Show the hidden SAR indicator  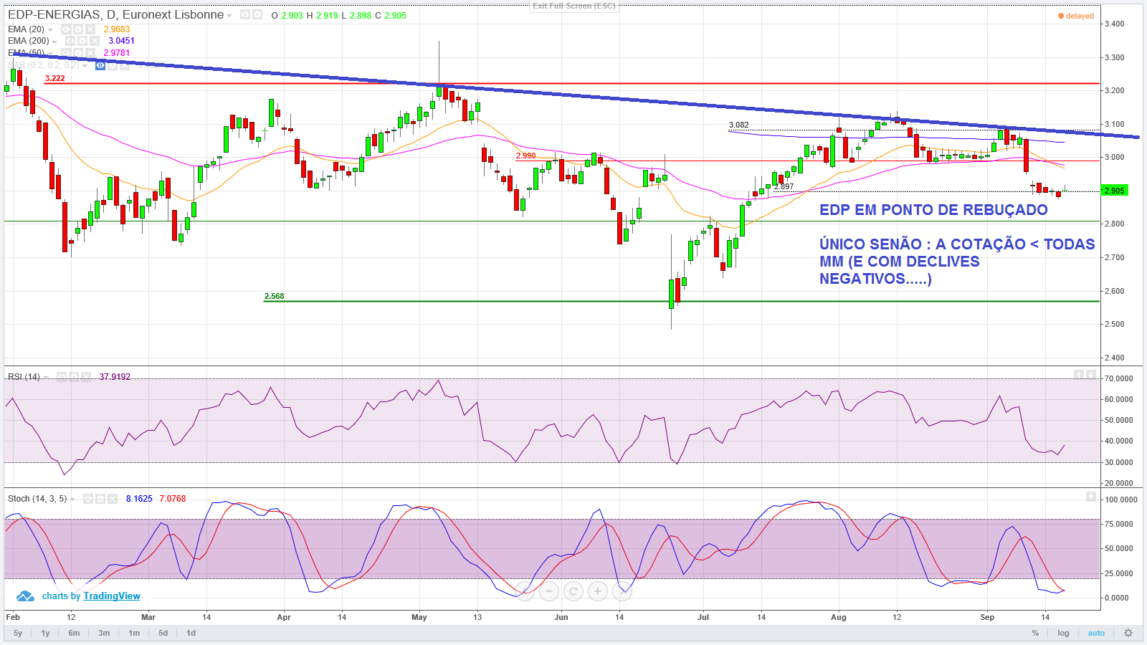[100, 65]
